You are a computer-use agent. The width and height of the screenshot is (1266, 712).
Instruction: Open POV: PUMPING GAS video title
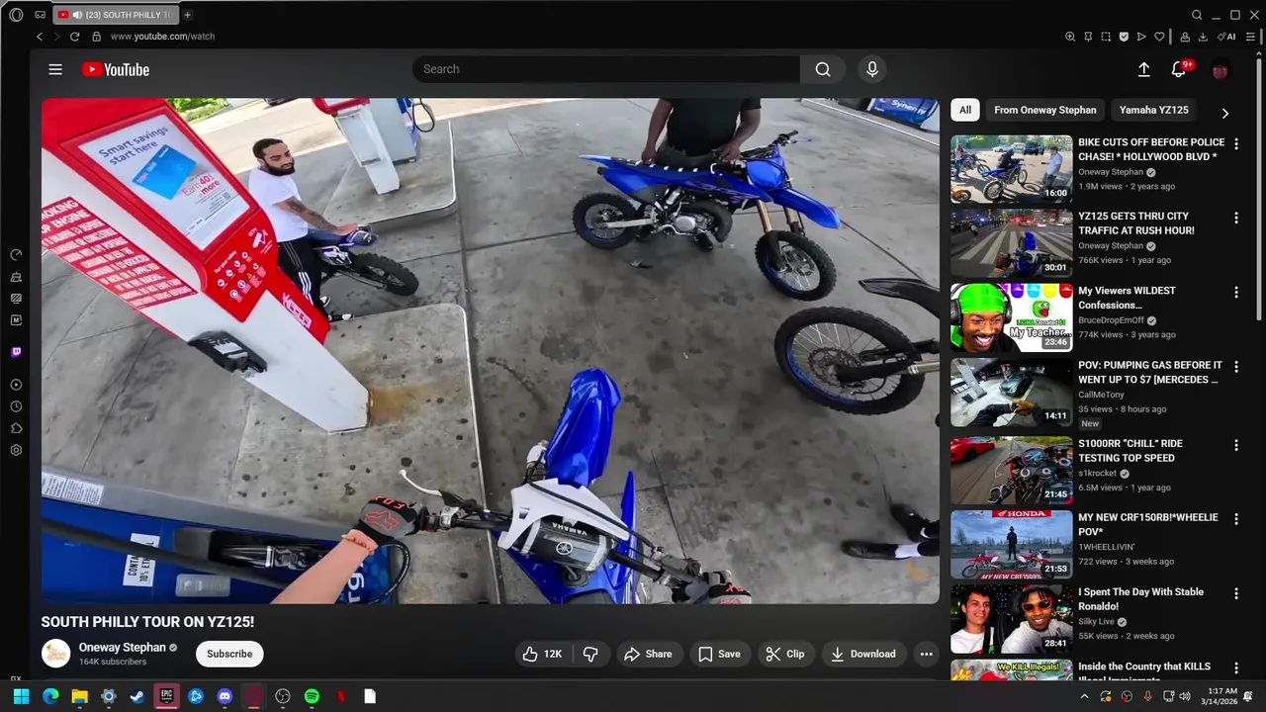point(1149,372)
